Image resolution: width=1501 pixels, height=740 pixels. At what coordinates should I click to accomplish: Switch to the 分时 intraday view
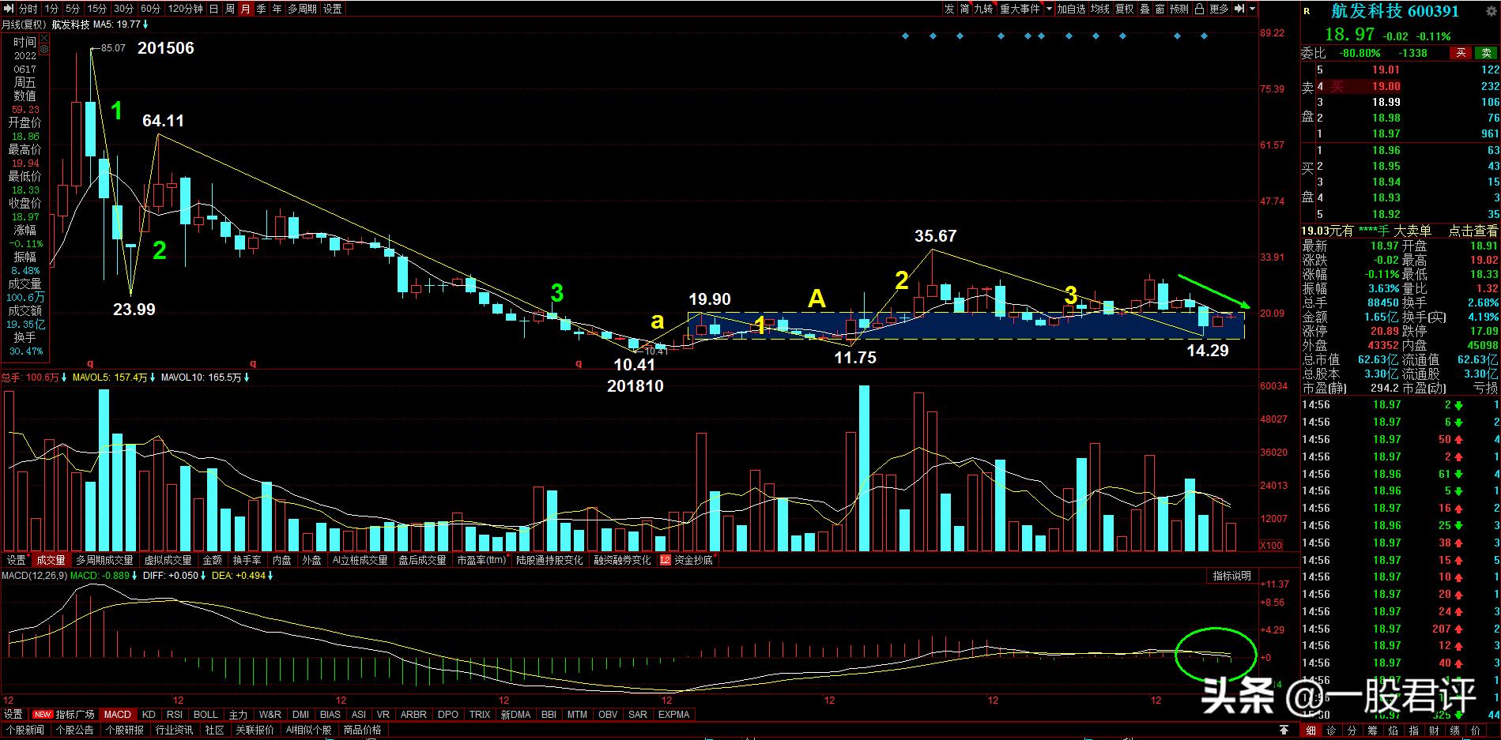[x=28, y=9]
